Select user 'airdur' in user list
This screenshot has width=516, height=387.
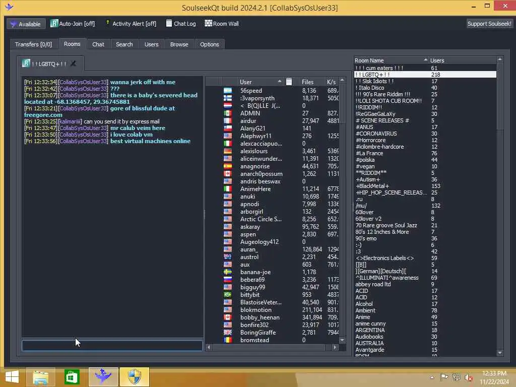[x=273, y=121]
